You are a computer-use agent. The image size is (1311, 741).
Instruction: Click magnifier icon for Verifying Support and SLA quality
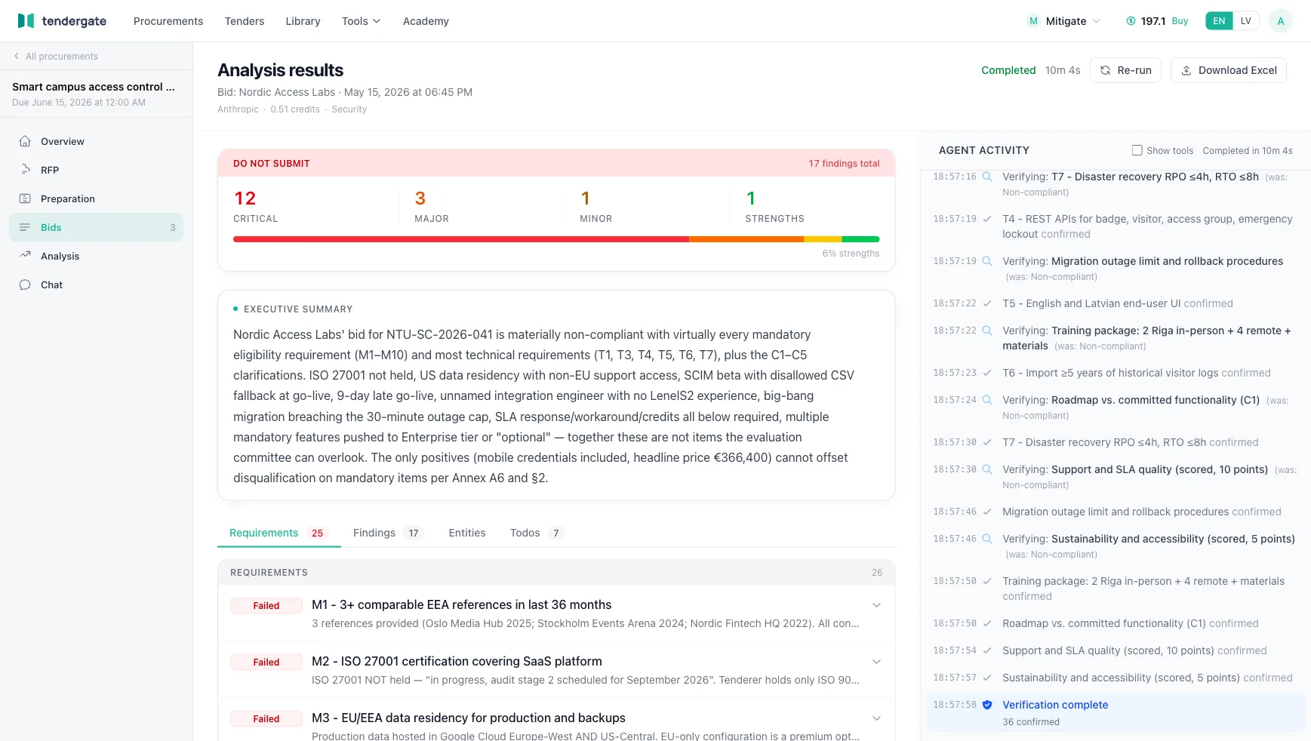(x=986, y=469)
